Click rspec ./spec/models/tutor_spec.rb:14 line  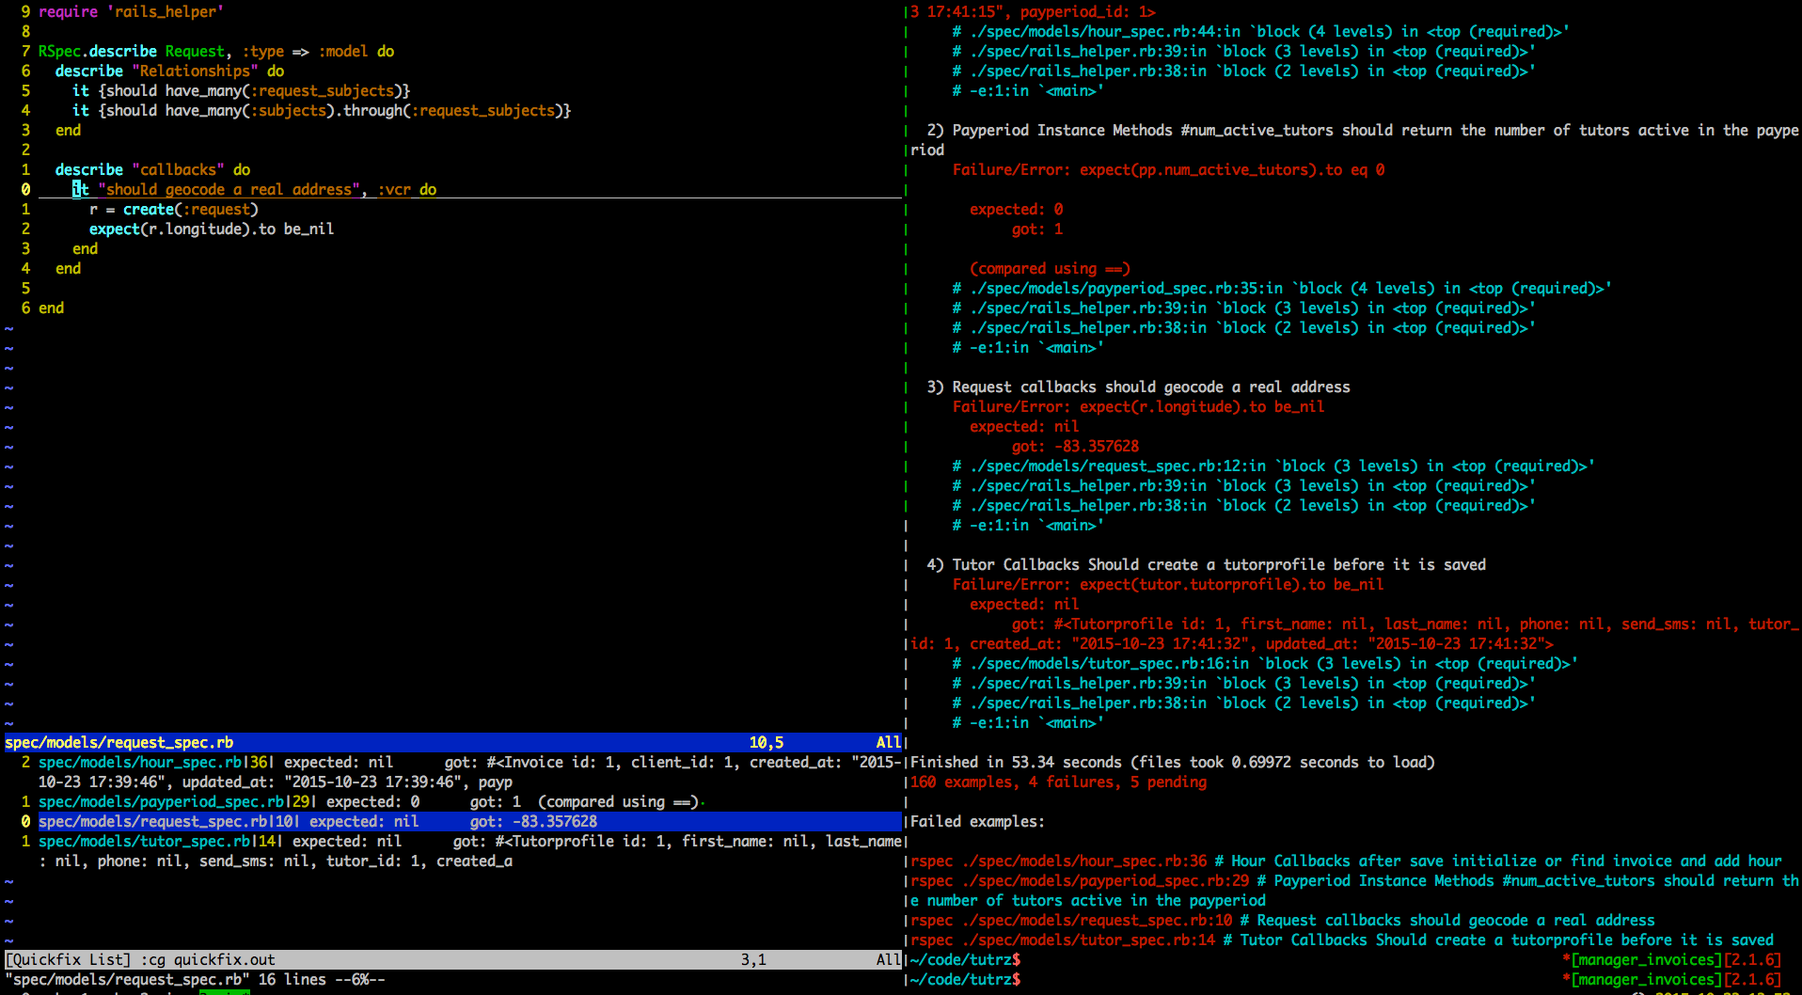tap(1342, 940)
